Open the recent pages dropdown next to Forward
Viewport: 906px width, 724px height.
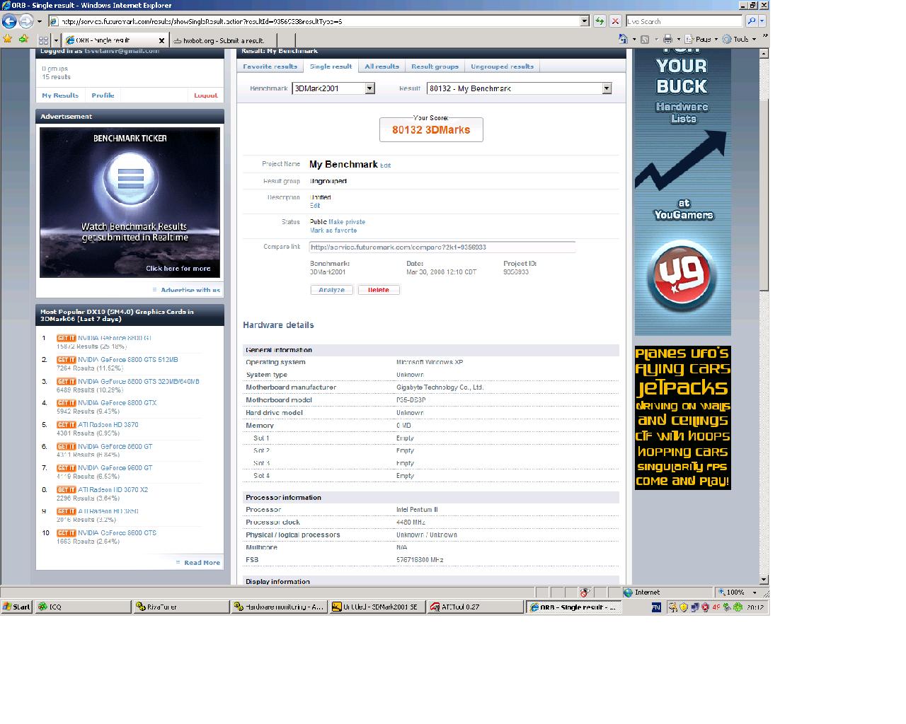click(x=40, y=22)
